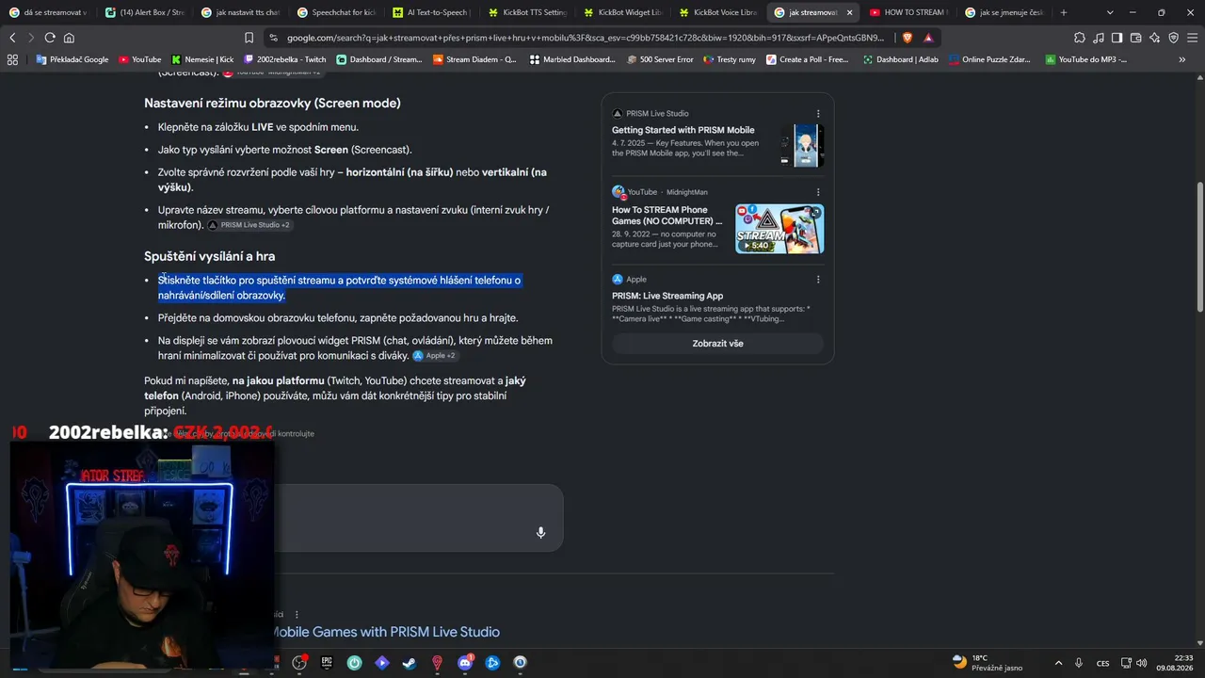
Task: Click the page vertical scrollbar
Action: pyautogui.click(x=1199, y=247)
